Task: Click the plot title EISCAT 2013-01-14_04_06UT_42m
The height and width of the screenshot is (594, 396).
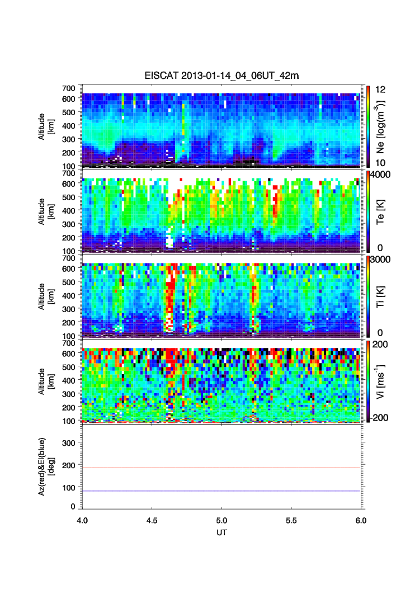Action: pyautogui.click(x=221, y=76)
